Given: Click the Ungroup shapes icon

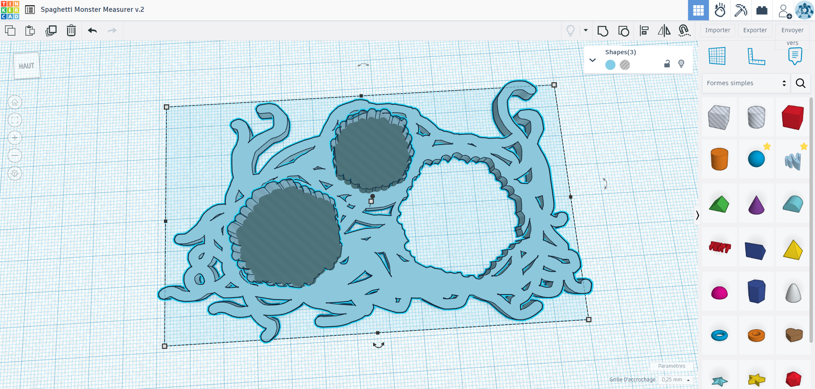Looking at the screenshot, I should pos(624,31).
